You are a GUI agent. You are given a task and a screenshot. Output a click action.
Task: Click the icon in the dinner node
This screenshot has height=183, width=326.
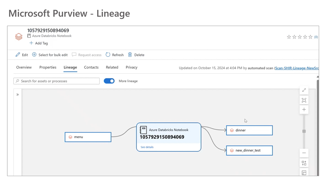(232, 130)
